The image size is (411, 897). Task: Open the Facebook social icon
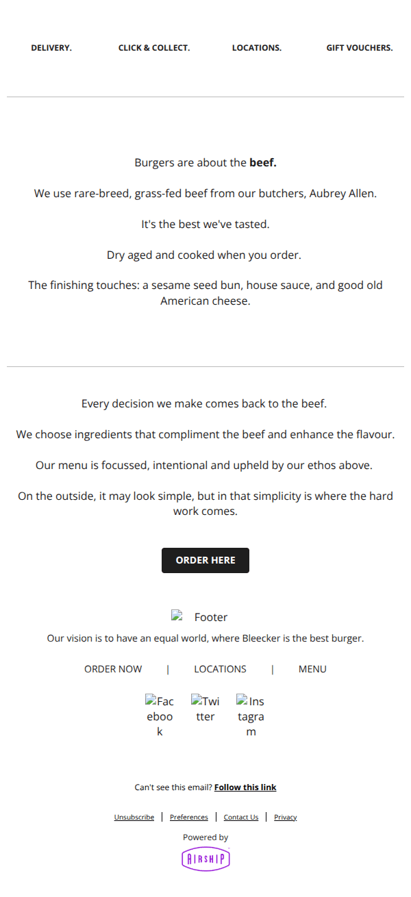[160, 716]
